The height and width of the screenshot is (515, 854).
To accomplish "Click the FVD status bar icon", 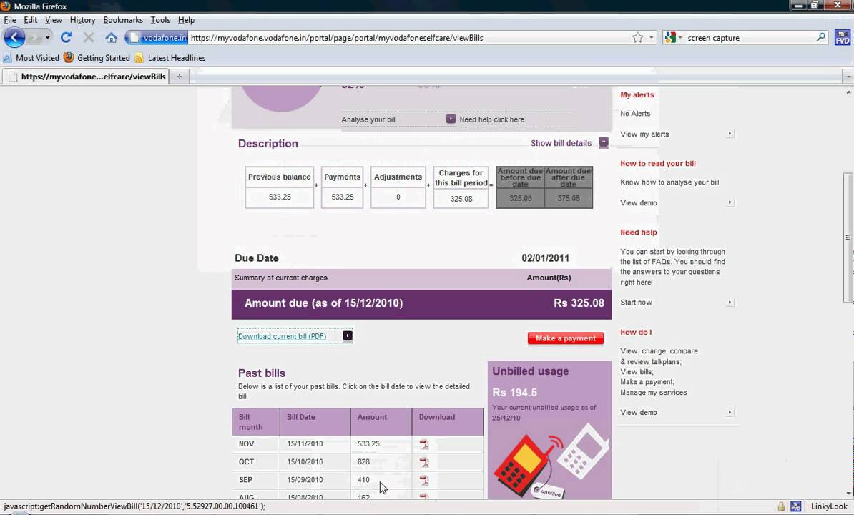I will click(x=796, y=506).
